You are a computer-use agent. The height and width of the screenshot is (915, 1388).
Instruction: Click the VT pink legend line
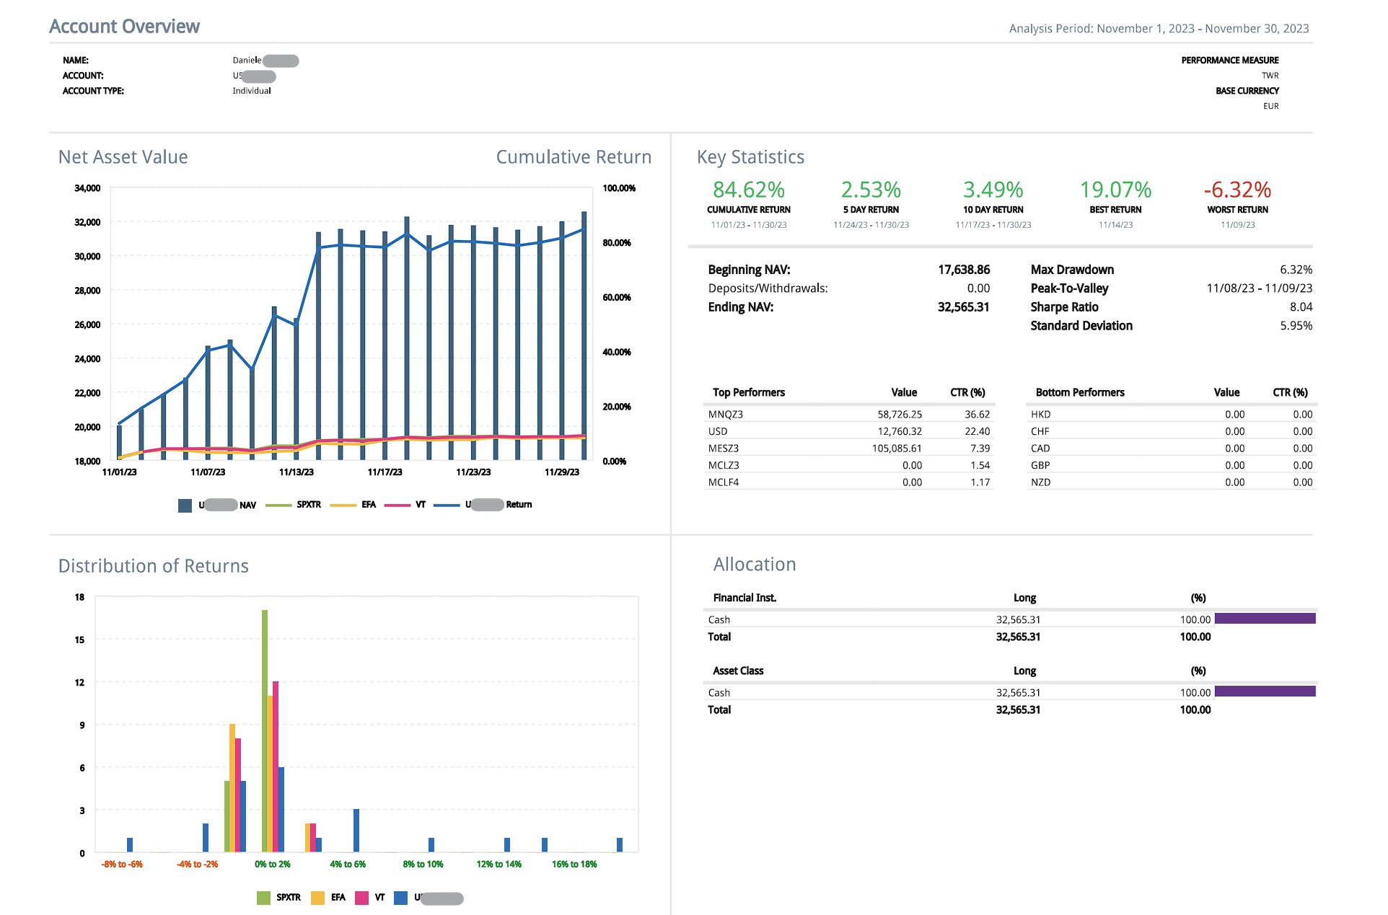(397, 505)
